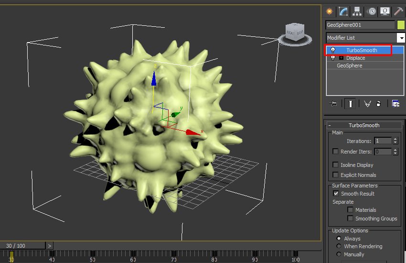Uncheck the Smooth Result checkbox
The height and width of the screenshot is (263, 406).
click(336, 194)
